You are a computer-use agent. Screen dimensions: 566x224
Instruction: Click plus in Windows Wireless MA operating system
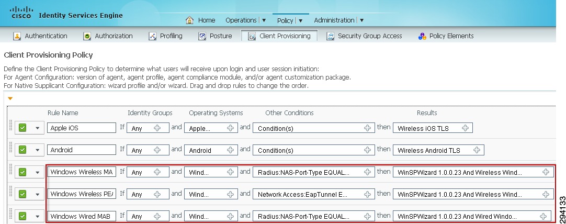point(230,172)
